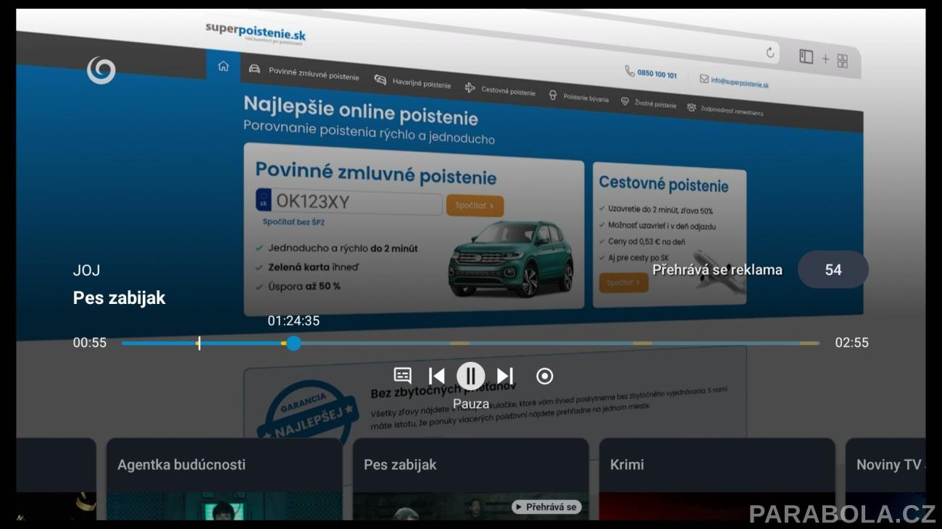This screenshot has height=529, width=942.
Task: Click the Přehrává se badge
Action: pyautogui.click(x=546, y=507)
